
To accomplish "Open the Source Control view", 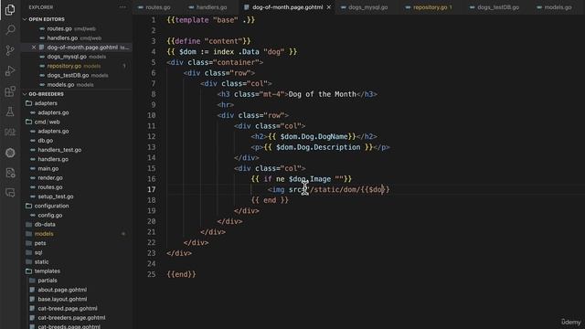I will pyautogui.click(x=10, y=50).
